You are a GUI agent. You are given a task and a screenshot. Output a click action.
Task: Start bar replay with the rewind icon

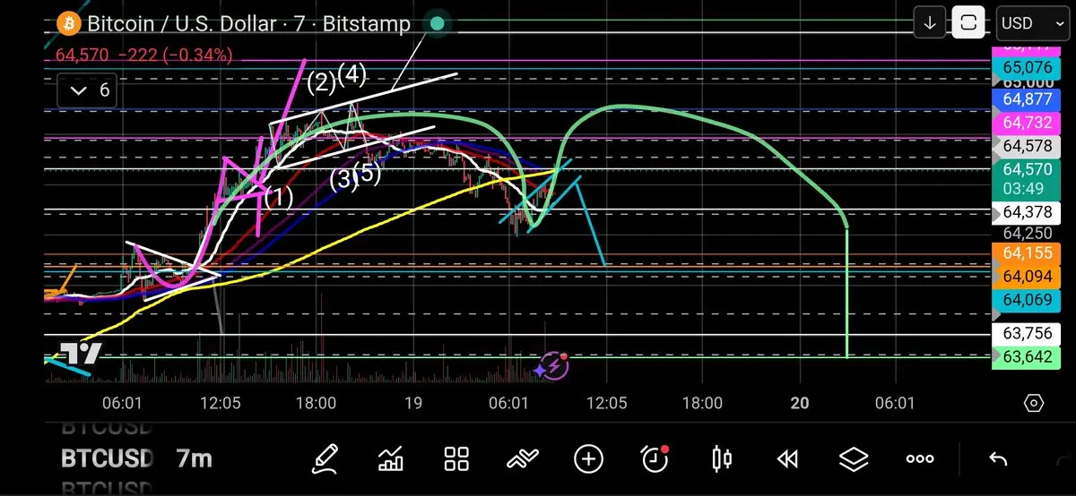[x=787, y=459]
